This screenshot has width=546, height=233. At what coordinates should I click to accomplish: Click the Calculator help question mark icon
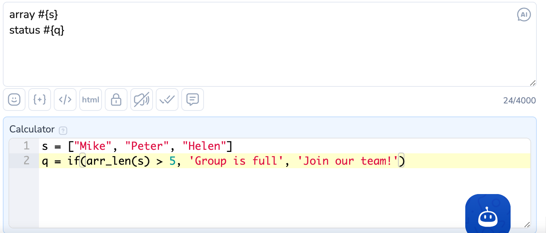63,130
